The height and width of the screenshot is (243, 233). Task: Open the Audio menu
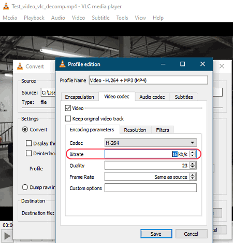(58, 18)
